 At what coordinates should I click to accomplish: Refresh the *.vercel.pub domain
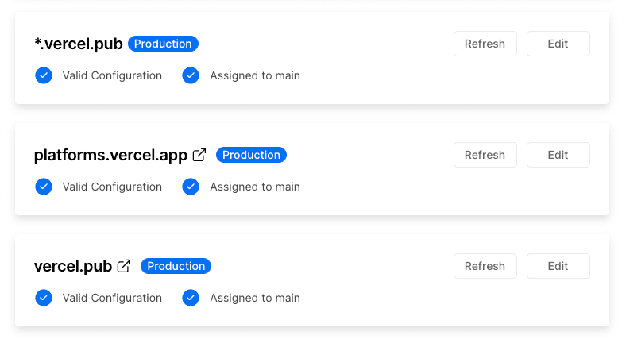(x=485, y=44)
